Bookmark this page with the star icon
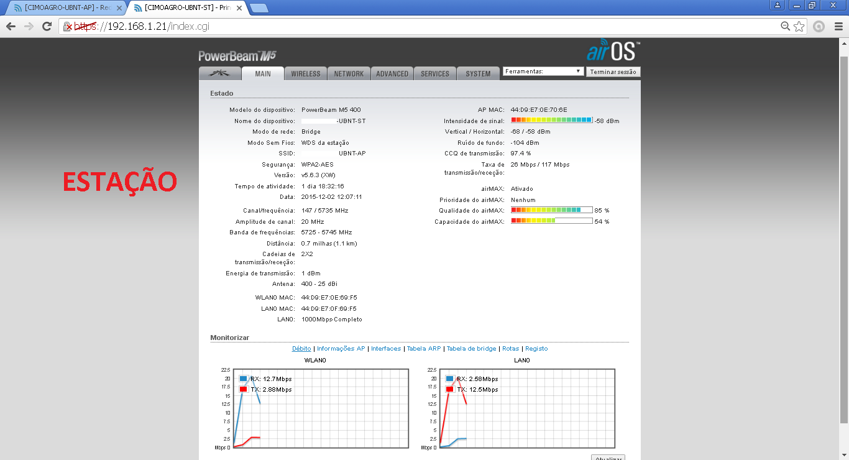 (799, 26)
